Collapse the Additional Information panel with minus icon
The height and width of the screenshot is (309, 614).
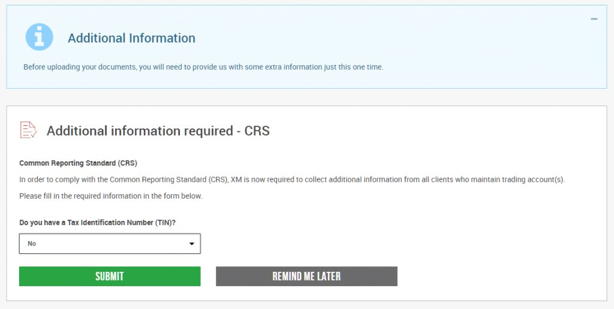(x=594, y=19)
